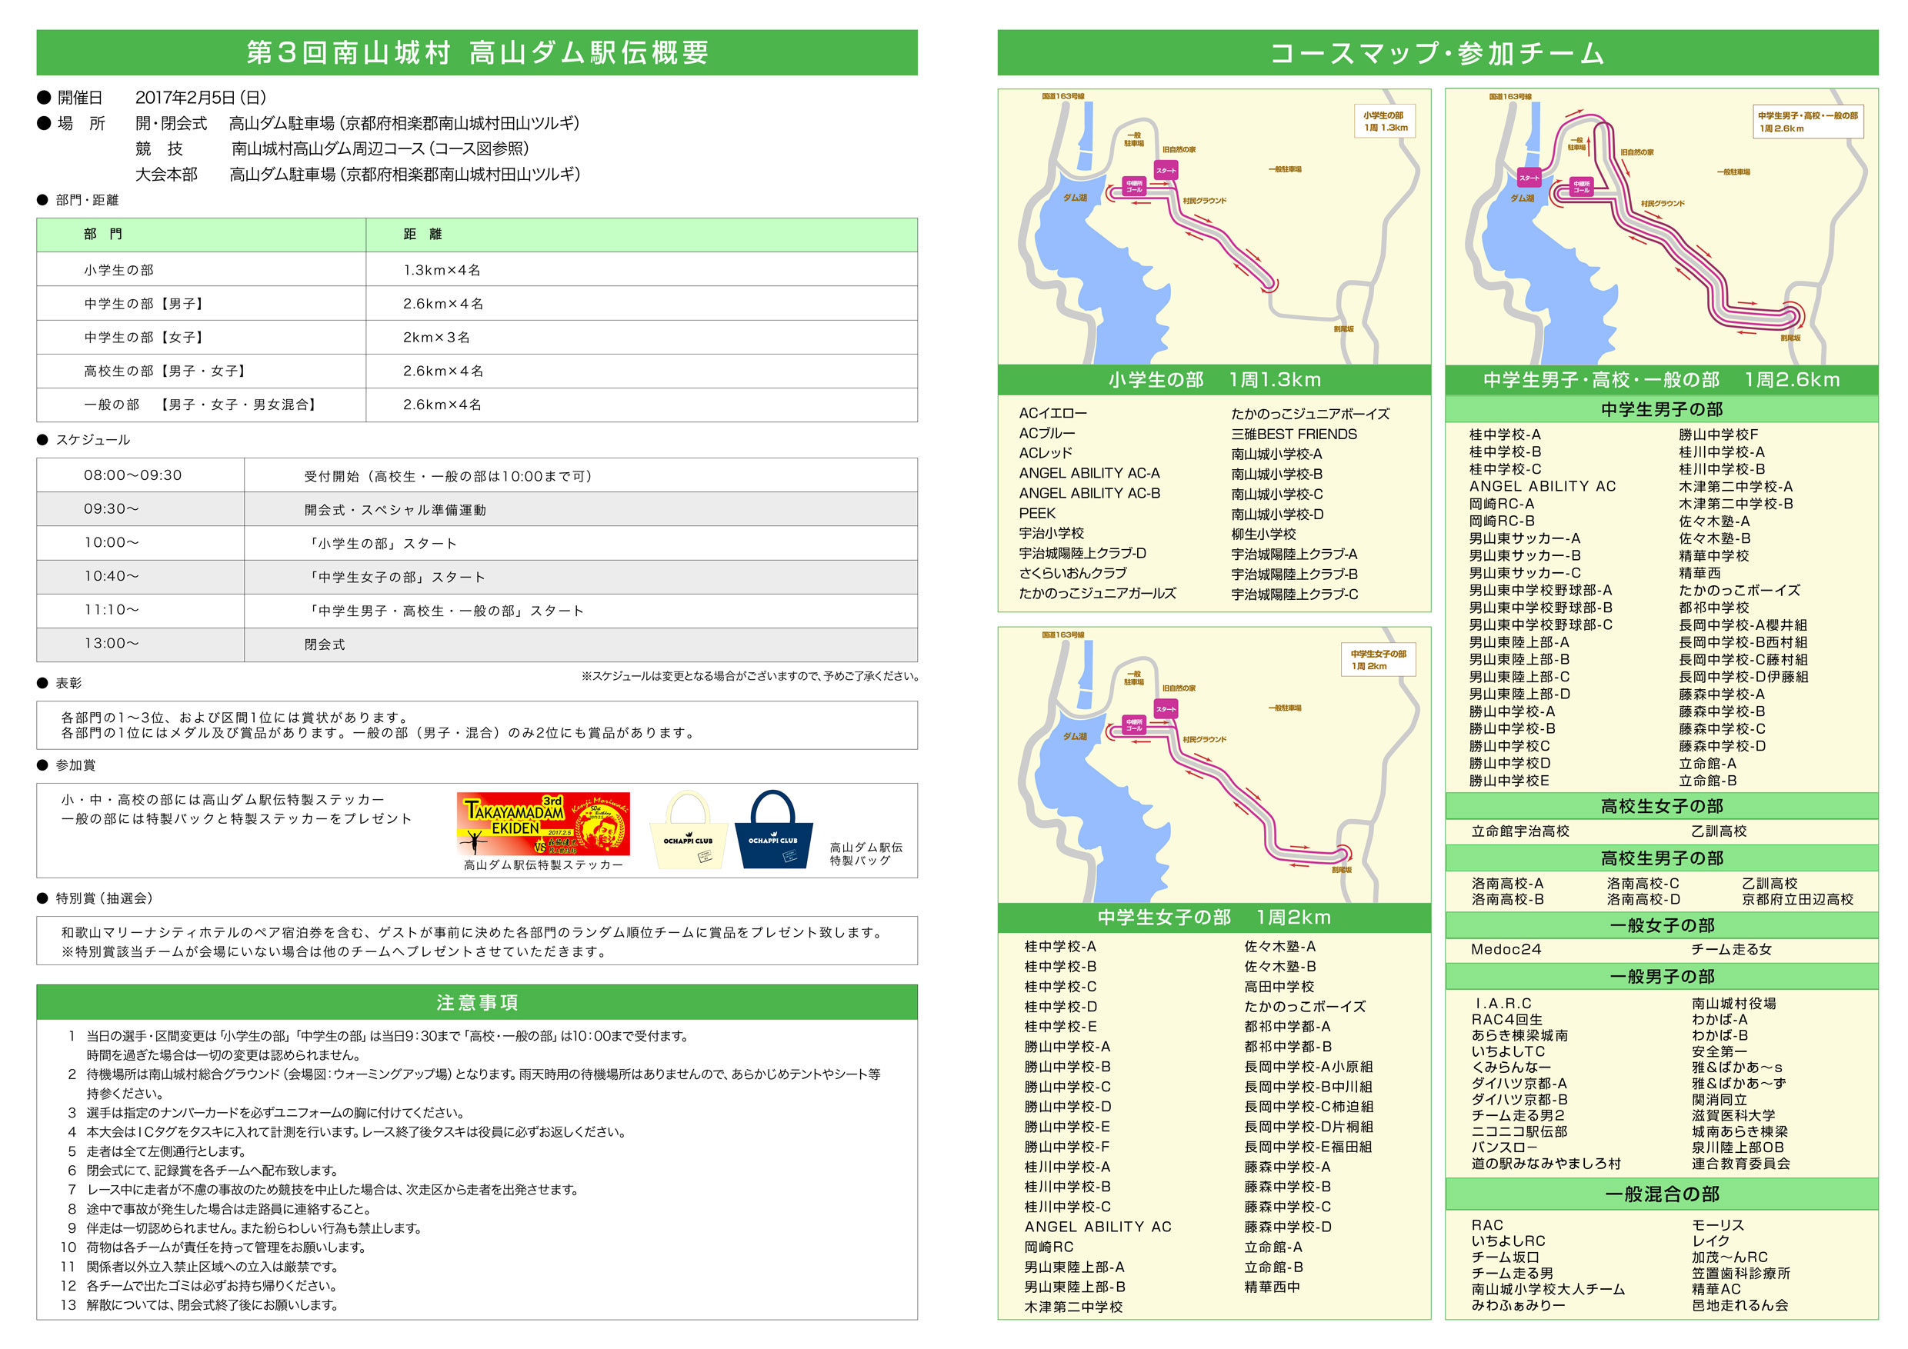Click the 小学生の部 1周1.3km legend box
1908x1349 pixels.
[x=1386, y=122]
